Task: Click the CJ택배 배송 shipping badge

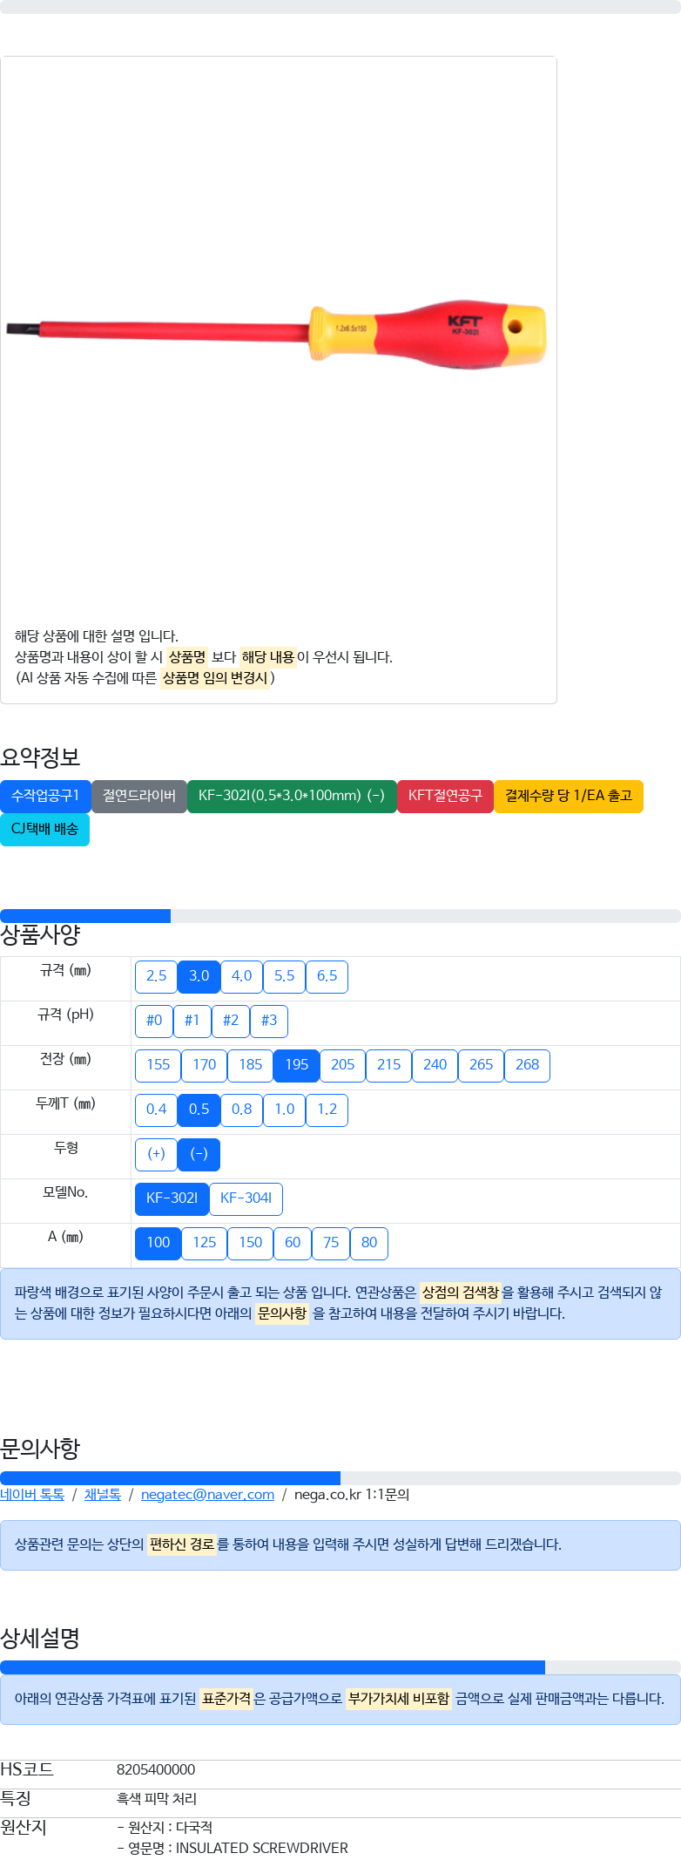Action: tap(44, 829)
